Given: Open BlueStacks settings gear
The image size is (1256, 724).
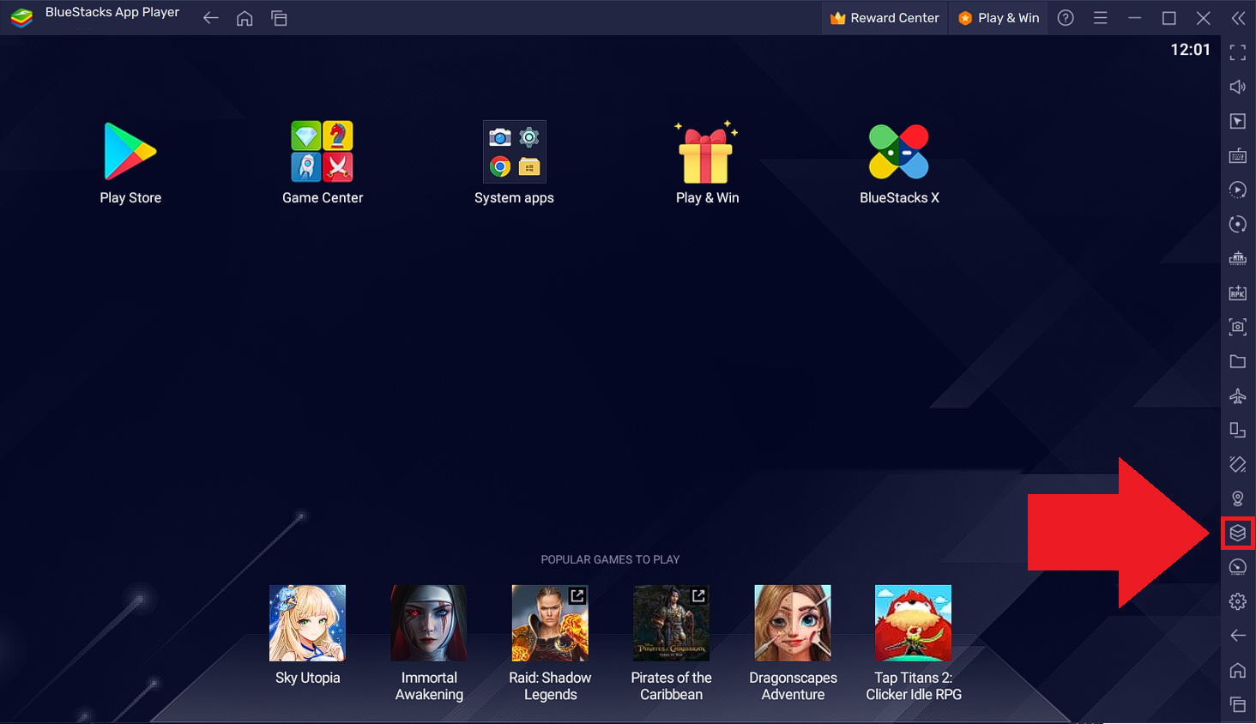Looking at the screenshot, I should coord(1237,601).
